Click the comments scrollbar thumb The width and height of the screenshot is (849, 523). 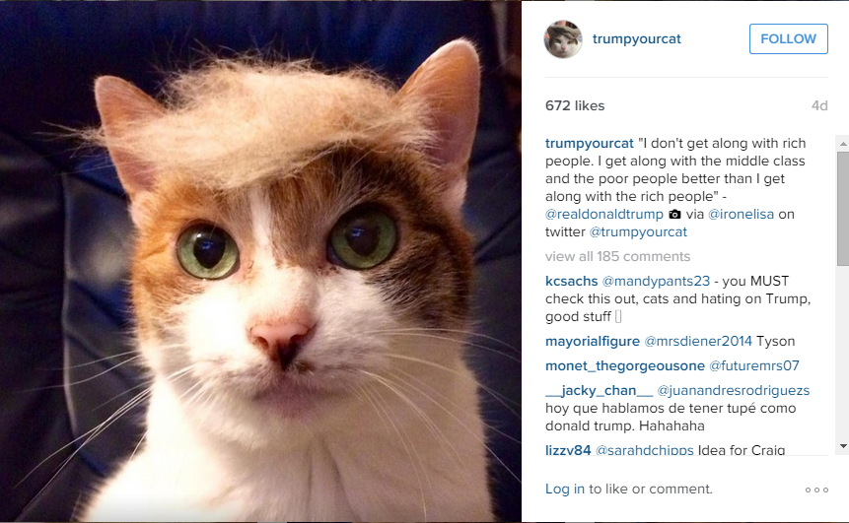tap(843, 209)
